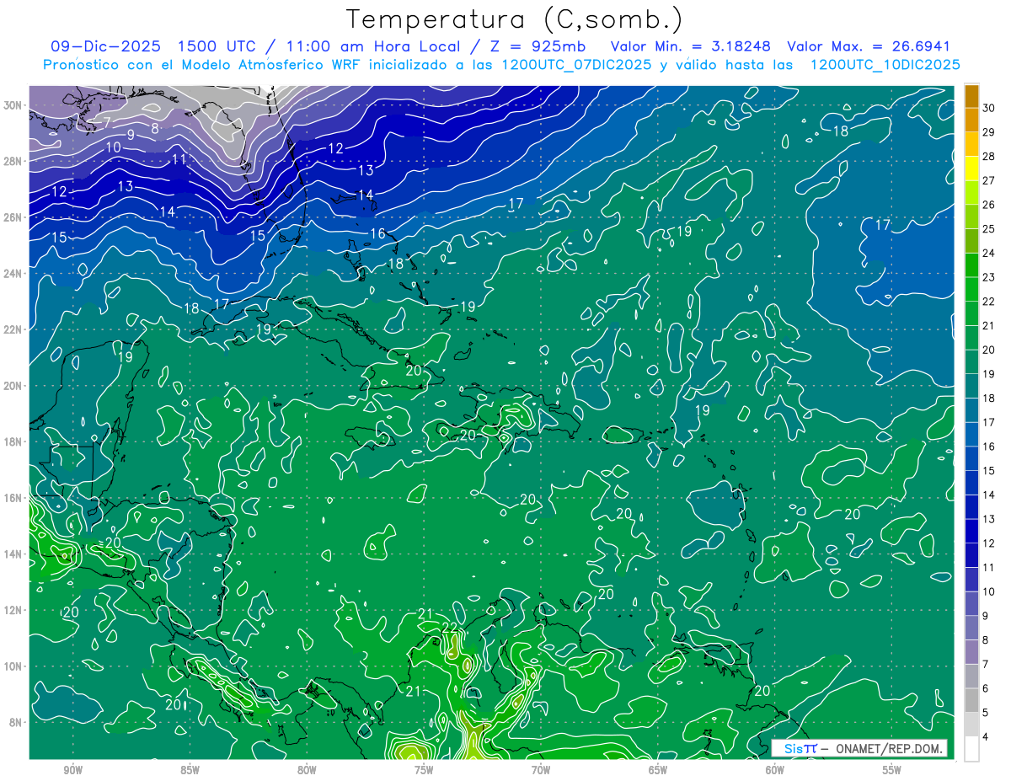Screen dimensions: 1011x781
Task: Pick the yellow swatch between 27 and 28
Action: pos(971,169)
